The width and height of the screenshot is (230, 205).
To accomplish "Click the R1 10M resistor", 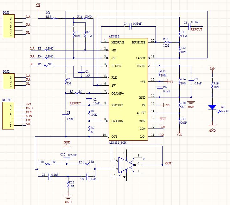I will pyautogui.click(x=73, y=34).
